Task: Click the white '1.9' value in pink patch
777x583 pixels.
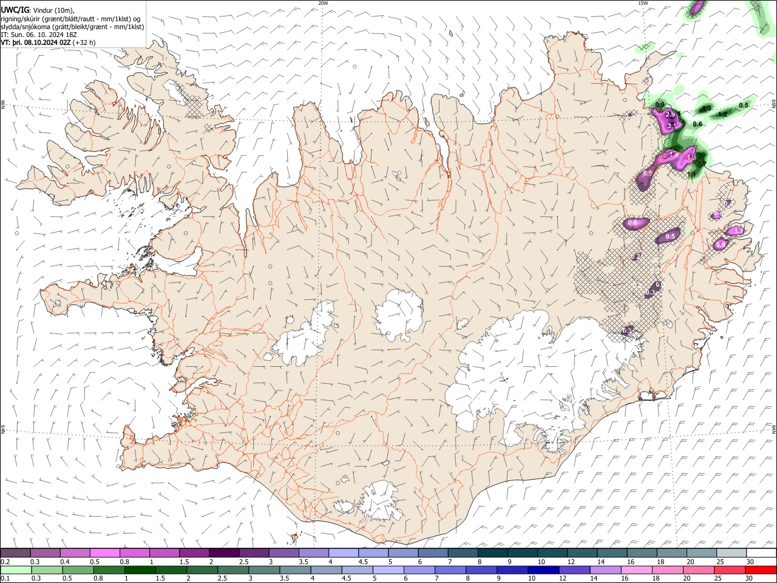Action: coord(674,155)
